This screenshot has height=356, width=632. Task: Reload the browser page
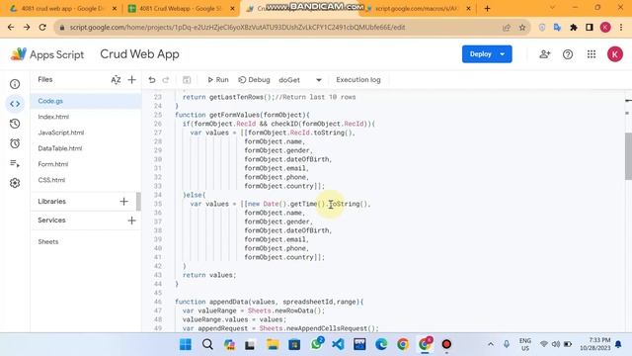pos(42,28)
